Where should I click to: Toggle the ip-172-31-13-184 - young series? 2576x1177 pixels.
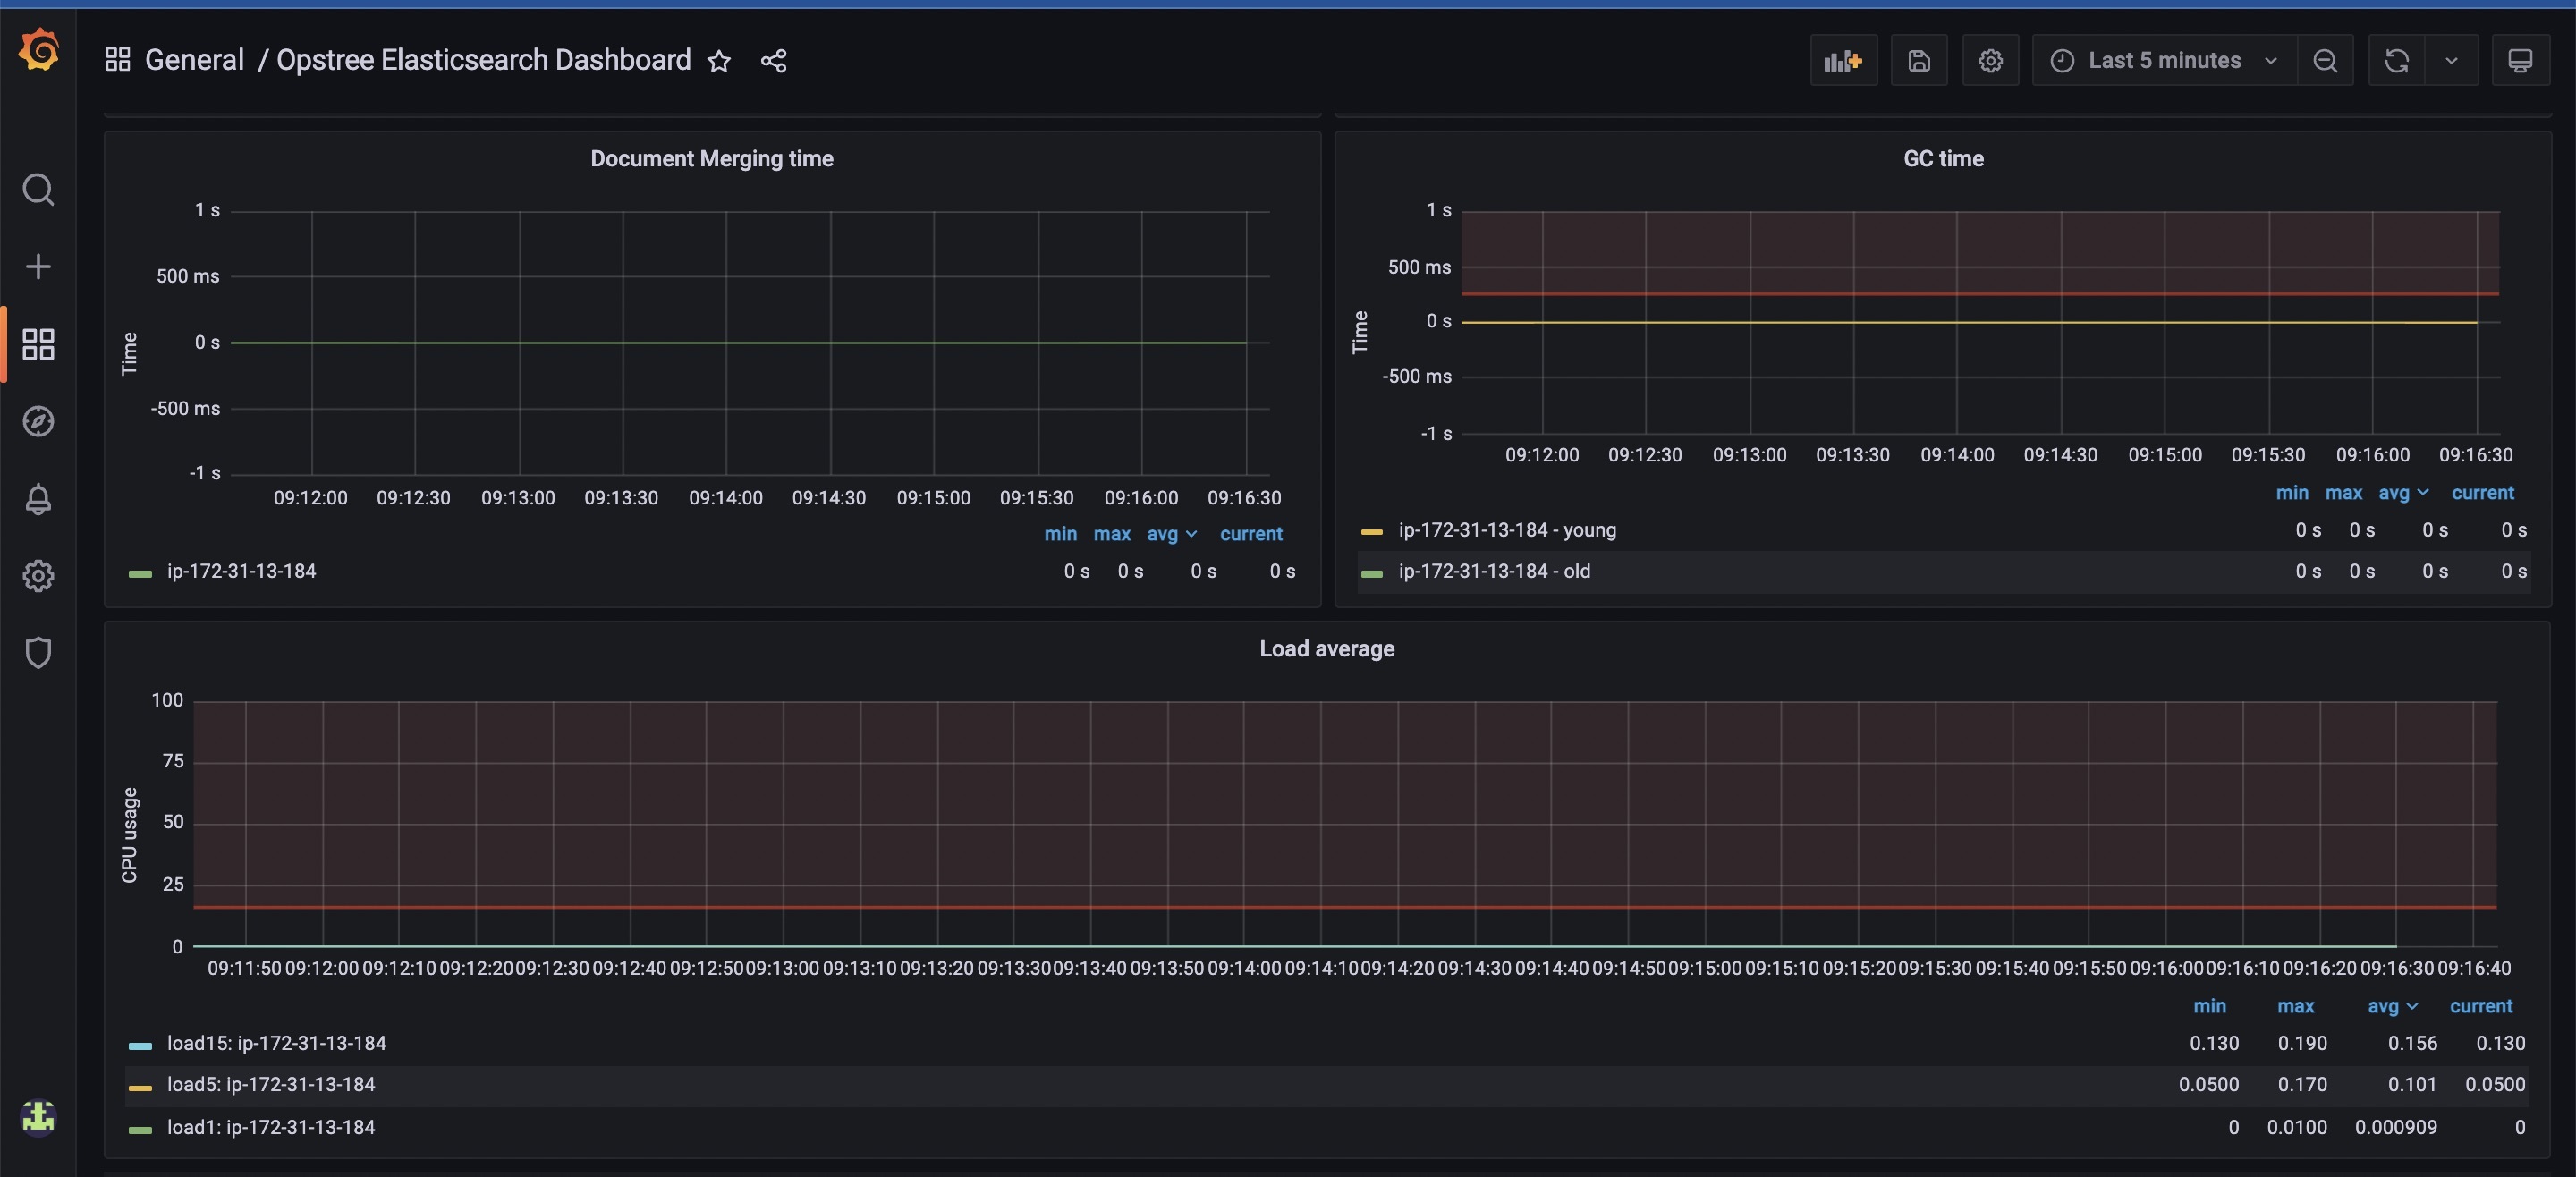(1506, 530)
